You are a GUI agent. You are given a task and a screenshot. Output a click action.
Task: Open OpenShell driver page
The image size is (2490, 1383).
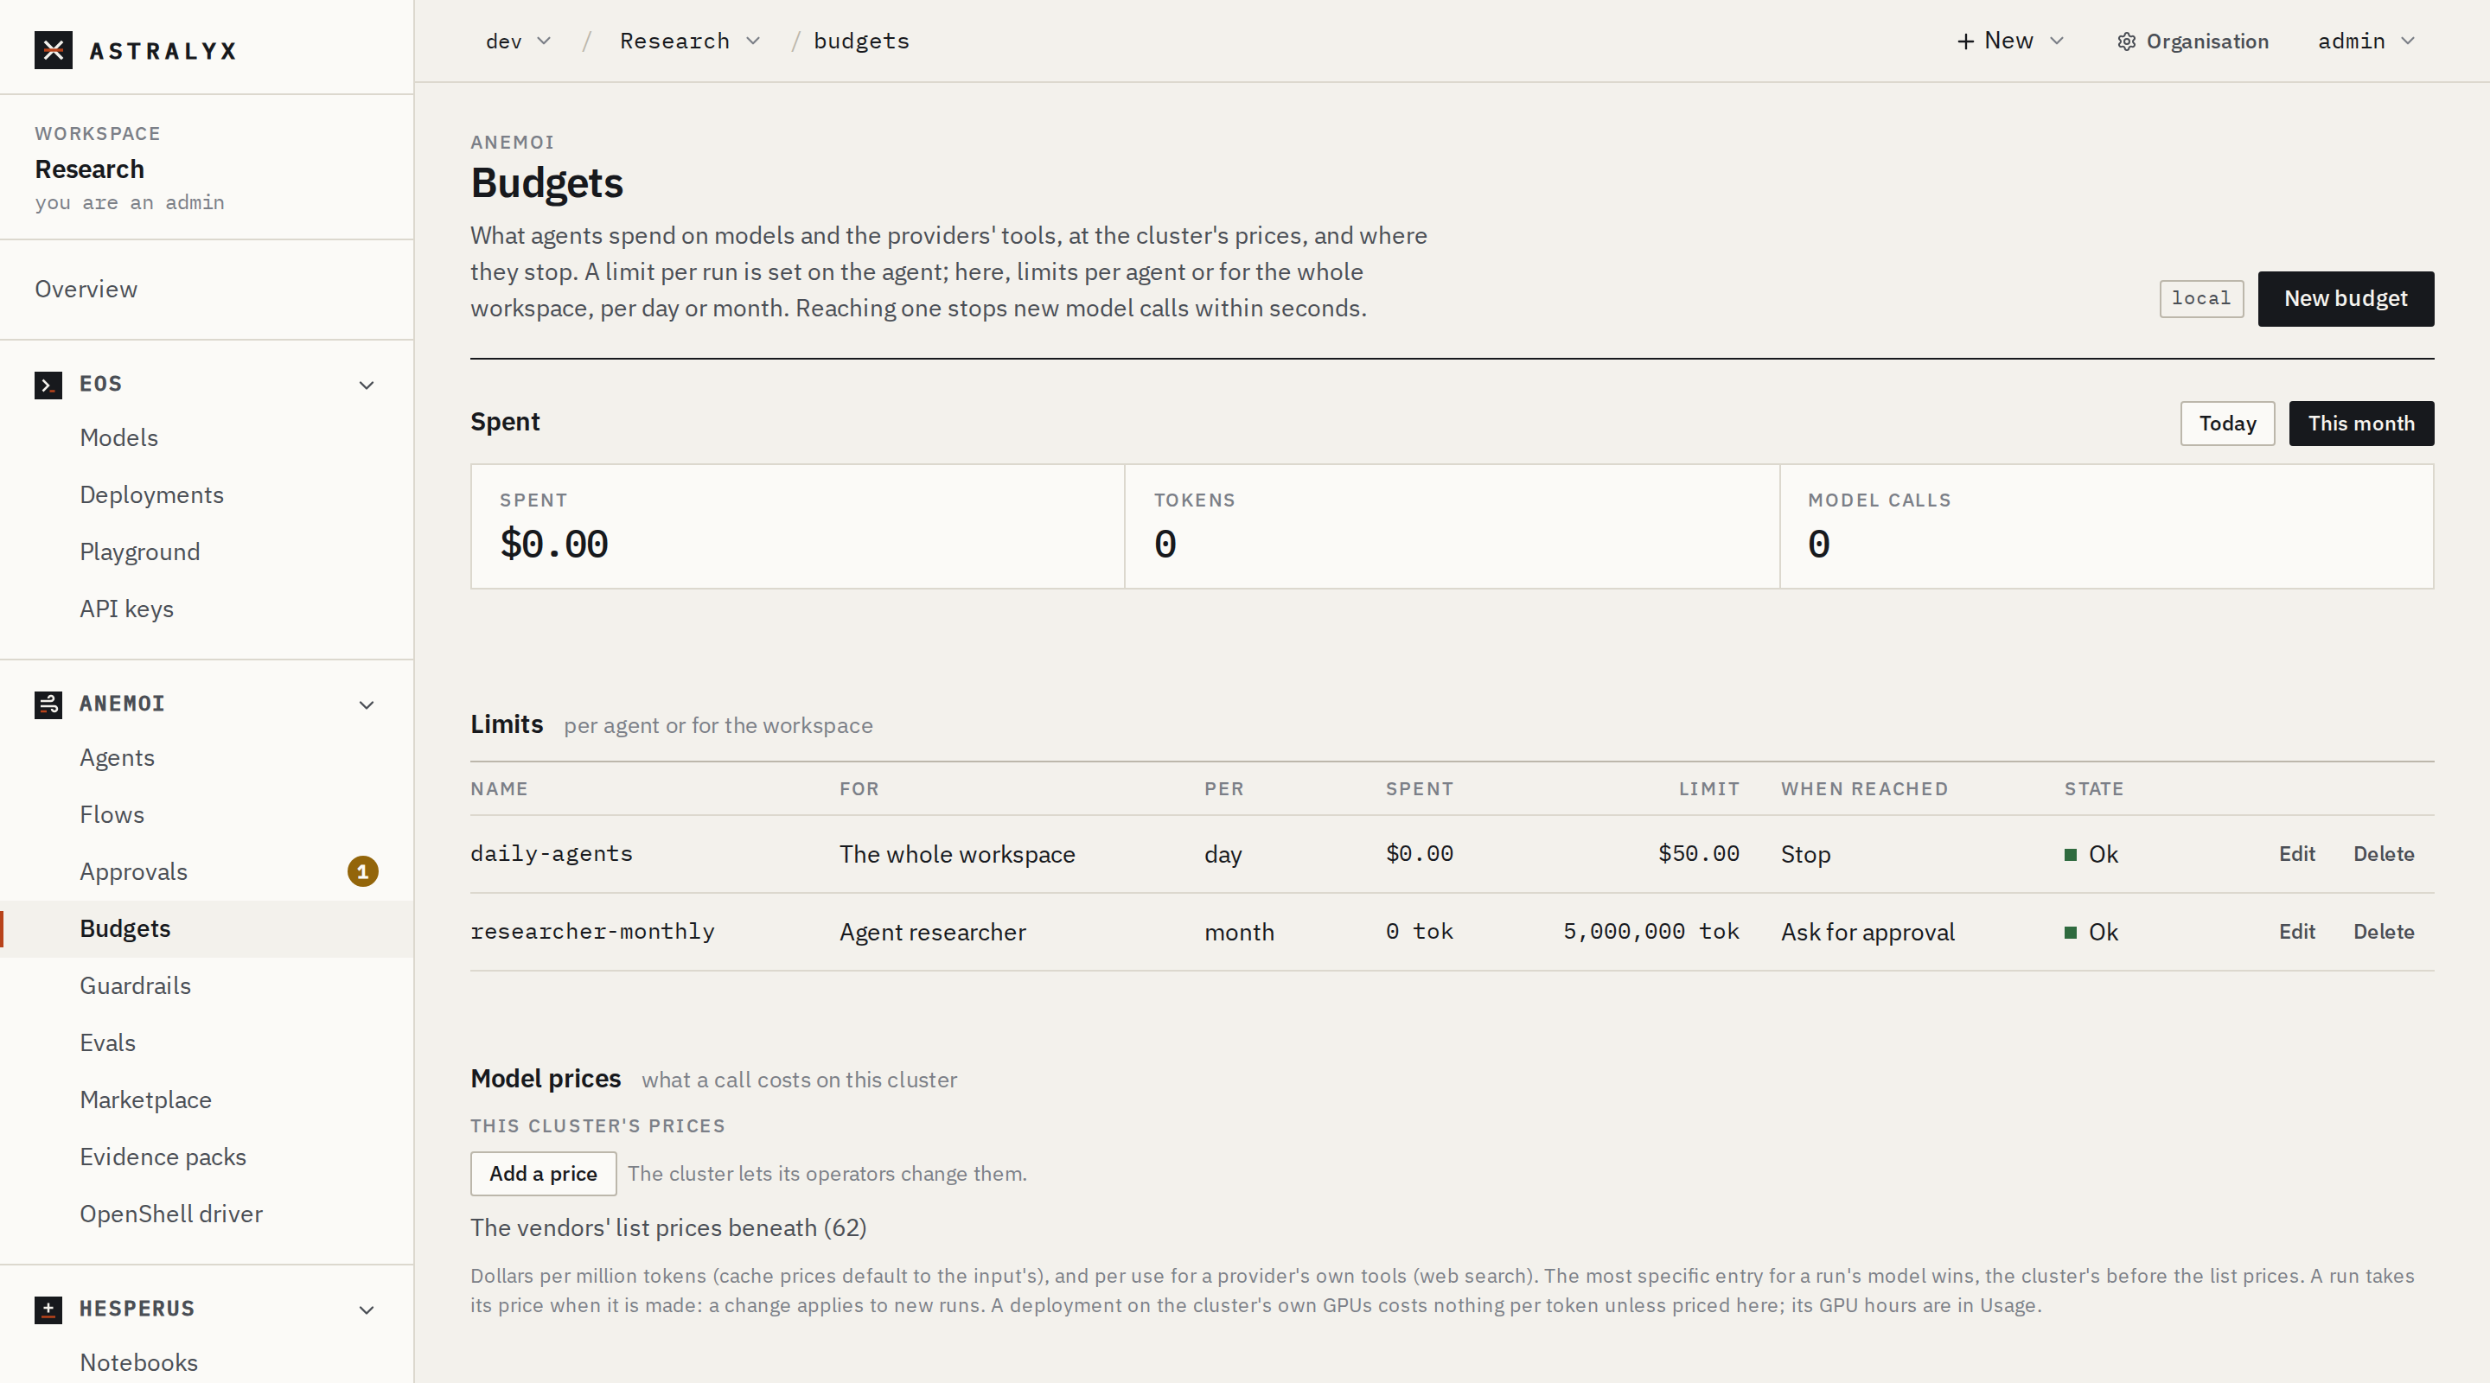point(171,1214)
